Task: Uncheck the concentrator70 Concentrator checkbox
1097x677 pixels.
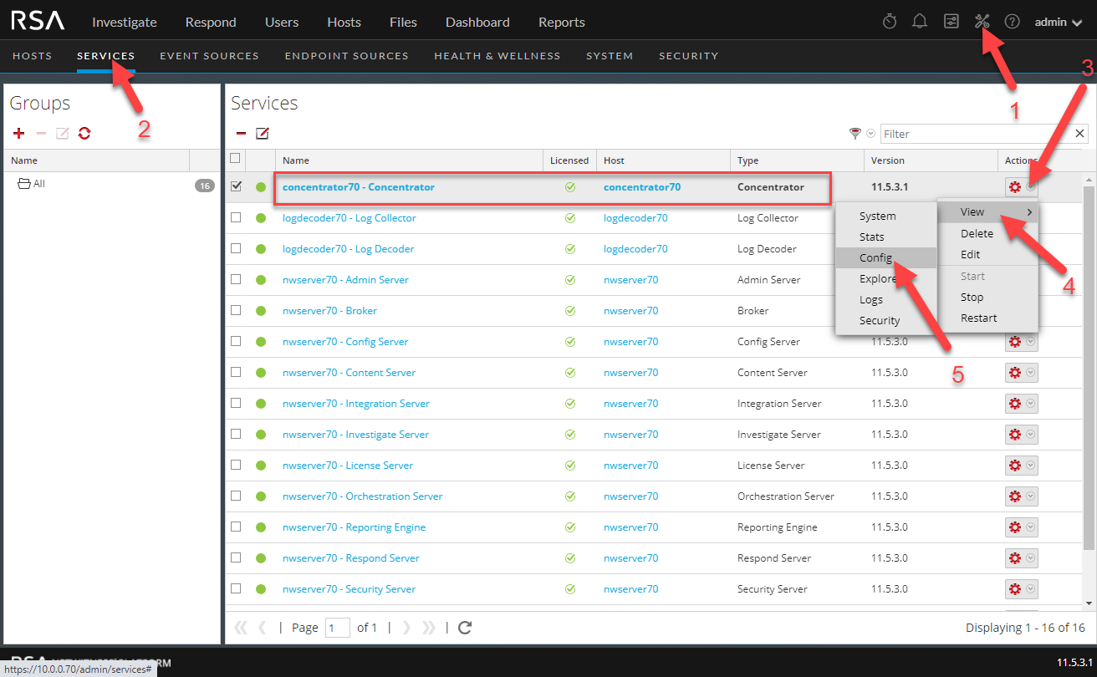Action: [236, 187]
